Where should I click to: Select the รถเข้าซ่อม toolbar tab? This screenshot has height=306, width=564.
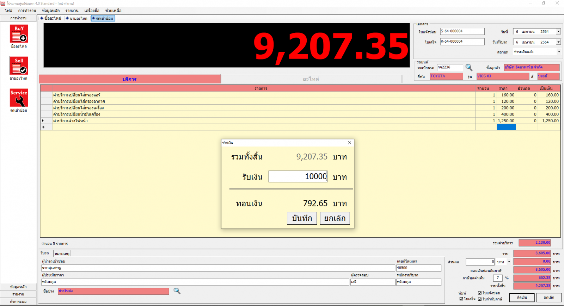(103, 18)
